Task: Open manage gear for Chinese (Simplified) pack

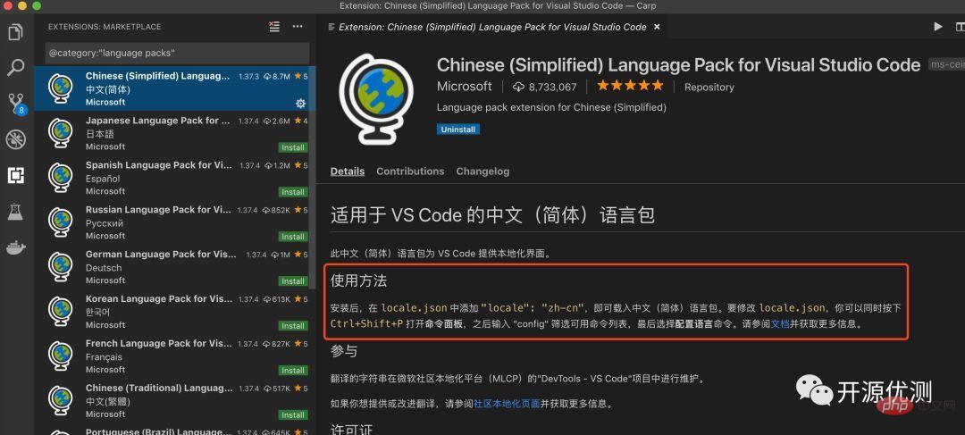Action: click(300, 103)
